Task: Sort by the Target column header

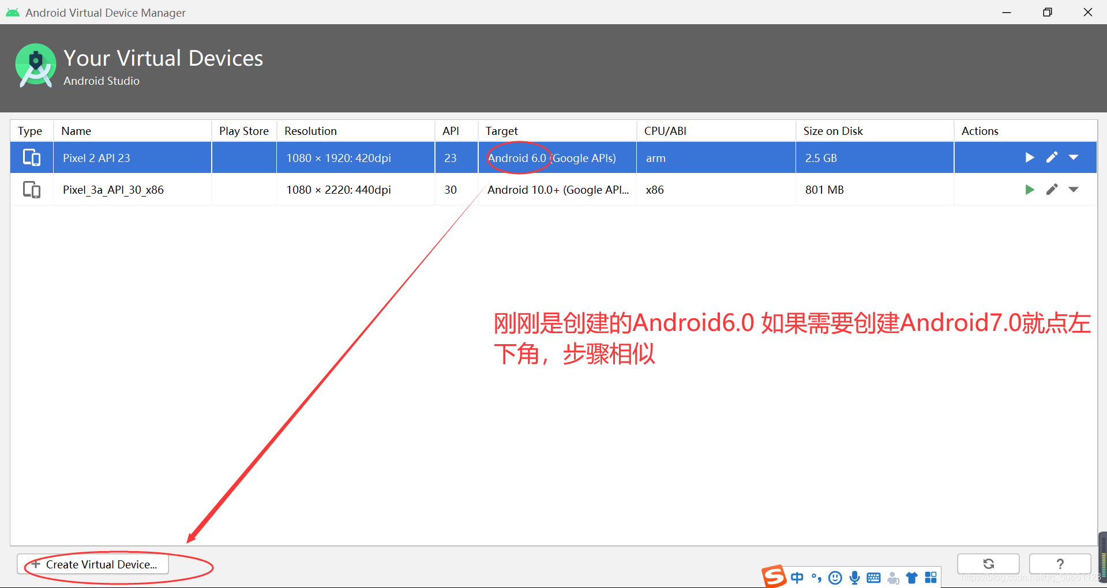Action: 557,131
